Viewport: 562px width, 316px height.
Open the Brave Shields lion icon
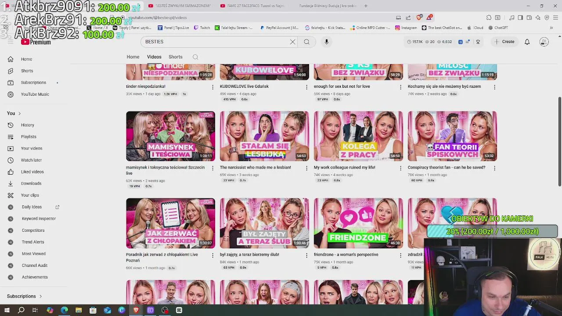[419, 18]
